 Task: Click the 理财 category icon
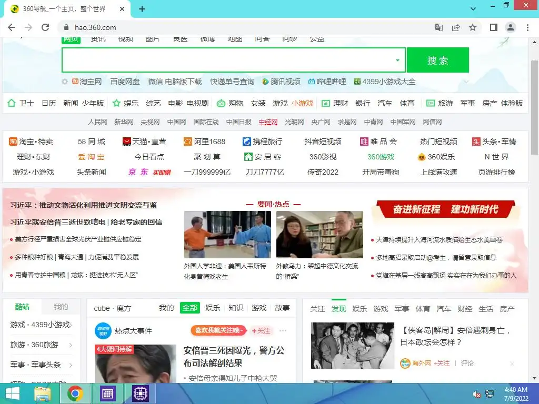pos(325,103)
